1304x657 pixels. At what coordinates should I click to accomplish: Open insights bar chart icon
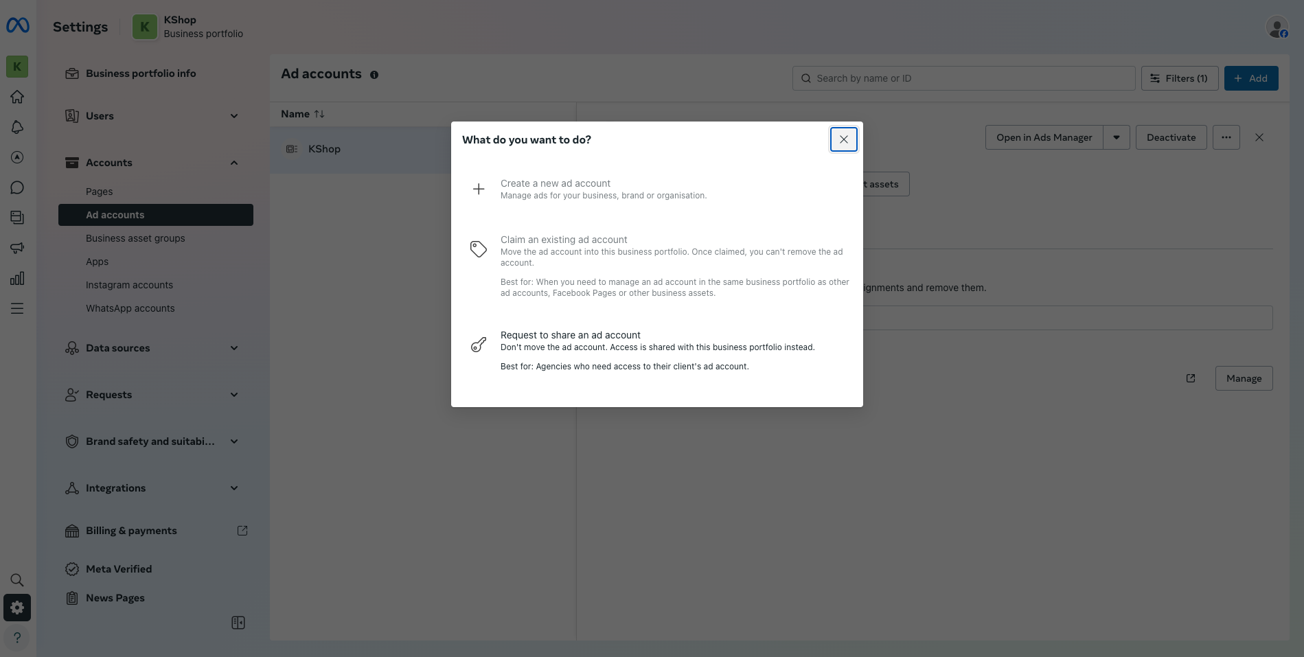click(17, 278)
